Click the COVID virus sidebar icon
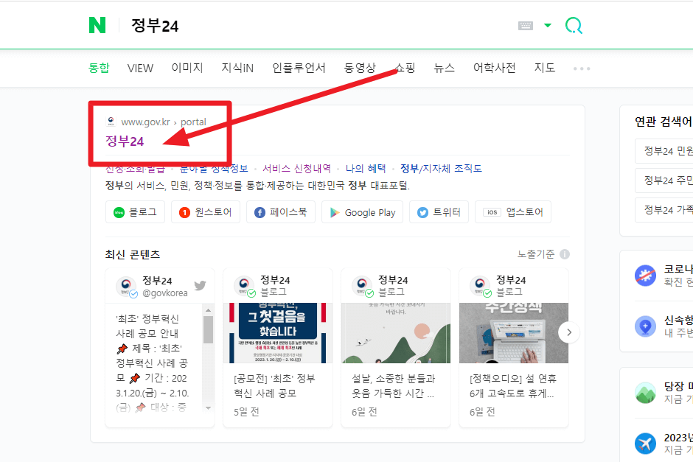The width and height of the screenshot is (693, 462). tap(645, 275)
